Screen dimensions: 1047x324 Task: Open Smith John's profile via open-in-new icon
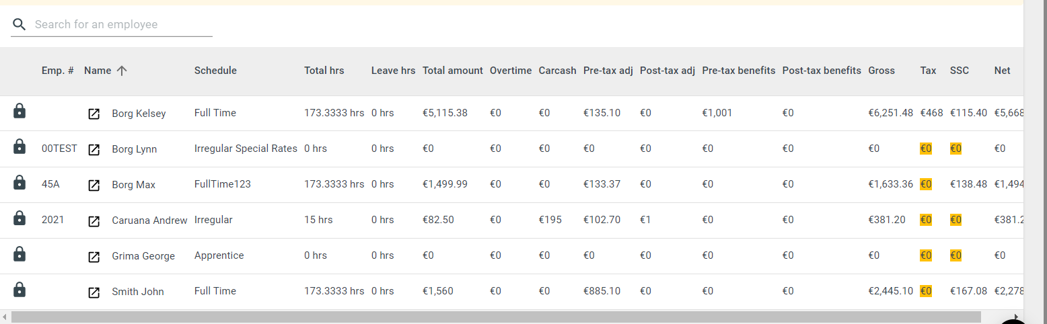(94, 292)
